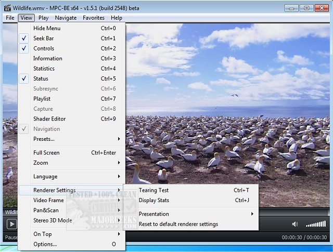Choose Full Screen from View menu
333x252 pixels.
pyautogui.click(x=72, y=153)
